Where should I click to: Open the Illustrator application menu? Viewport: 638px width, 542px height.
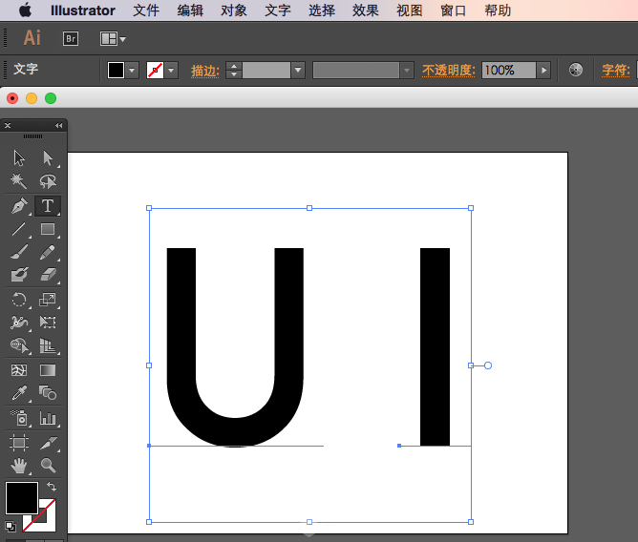pos(83,10)
